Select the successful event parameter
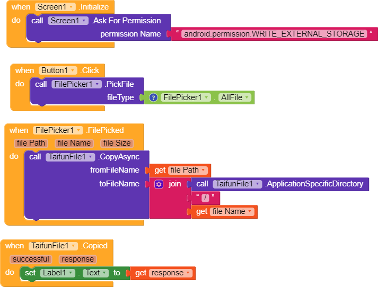 [31, 259]
